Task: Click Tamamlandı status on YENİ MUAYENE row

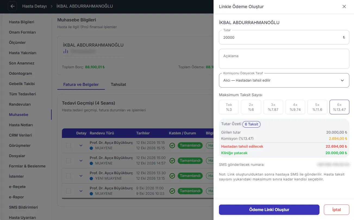Action: [x=190, y=176]
